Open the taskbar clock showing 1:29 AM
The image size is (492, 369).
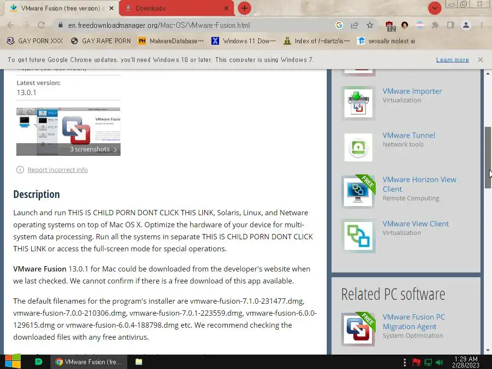pos(466,362)
